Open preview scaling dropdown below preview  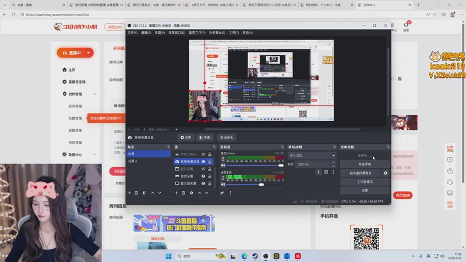176,129
